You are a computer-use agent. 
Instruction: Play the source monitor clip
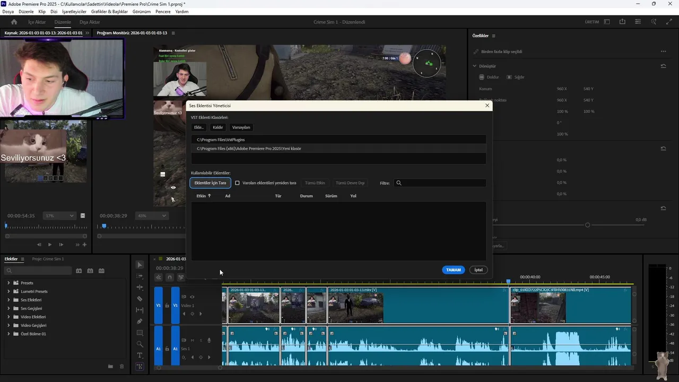click(x=50, y=245)
